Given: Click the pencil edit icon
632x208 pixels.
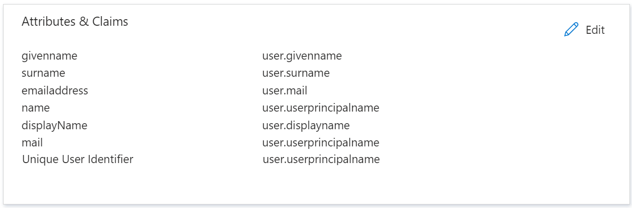Looking at the screenshot, I should tap(571, 30).
